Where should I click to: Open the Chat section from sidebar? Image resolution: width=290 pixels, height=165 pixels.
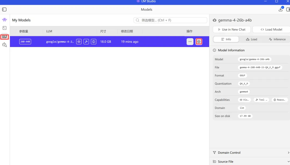coord(5,20)
